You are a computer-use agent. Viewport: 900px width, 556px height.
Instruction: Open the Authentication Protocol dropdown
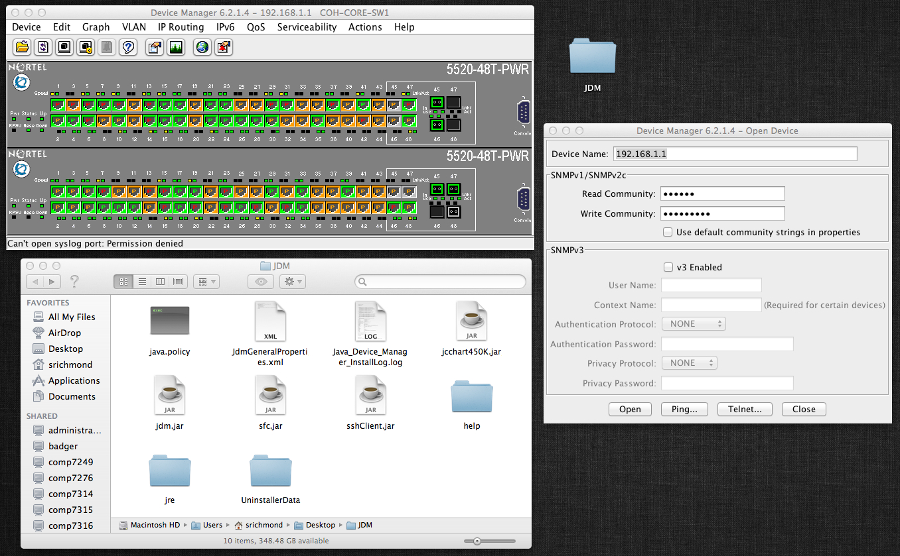tap(694, 324)
